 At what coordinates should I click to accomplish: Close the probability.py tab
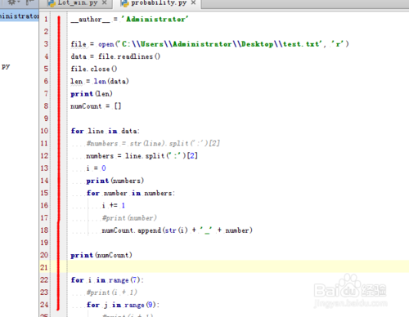[x=193, y=2]
